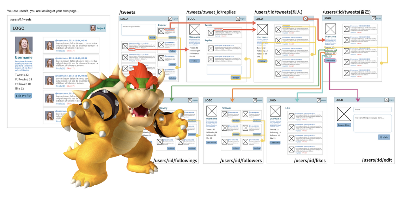Image resolution: width=402 pixels, height=198 pixels.
Task: Click first Popular user's avatar placeholder
Action: (x=161, y=31)
